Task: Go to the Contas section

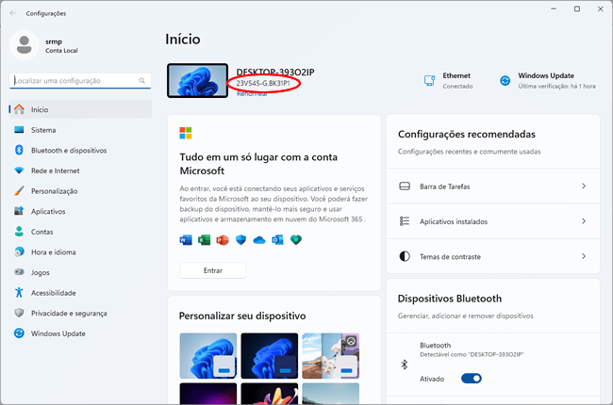Action: 80,231
